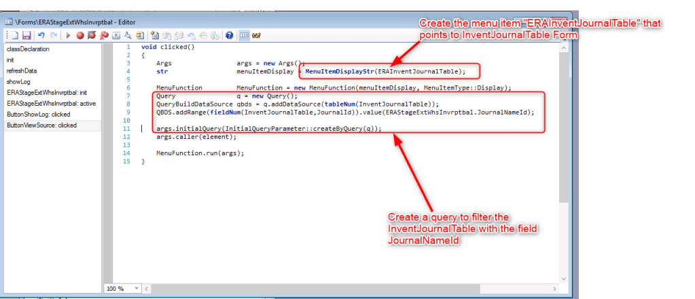Click the vertical scrollbar up arrow
Screen dimensions: 695x299
pos(563,48)
